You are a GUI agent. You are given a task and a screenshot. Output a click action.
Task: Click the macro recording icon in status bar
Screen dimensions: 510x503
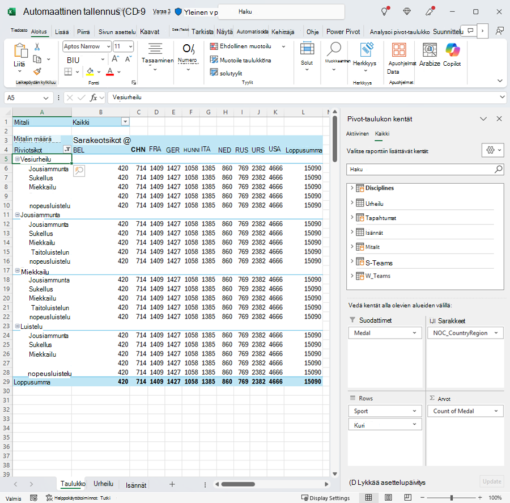tap(33, 498)
